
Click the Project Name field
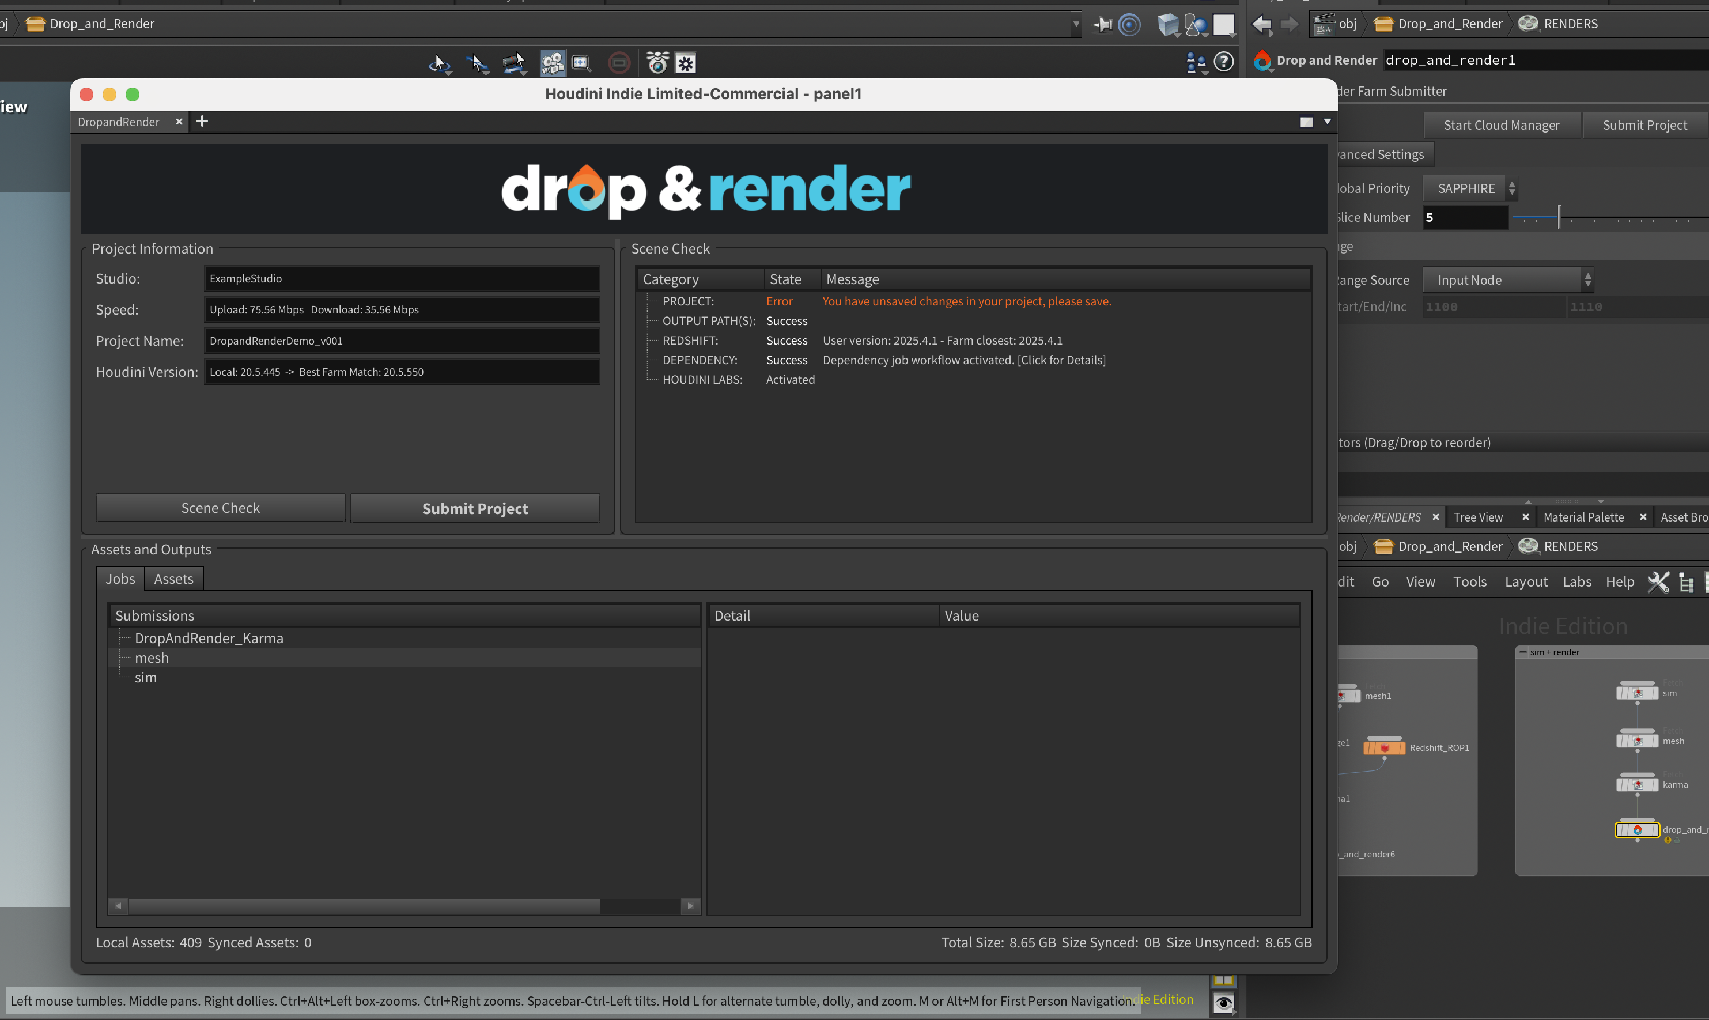[402, 341]
